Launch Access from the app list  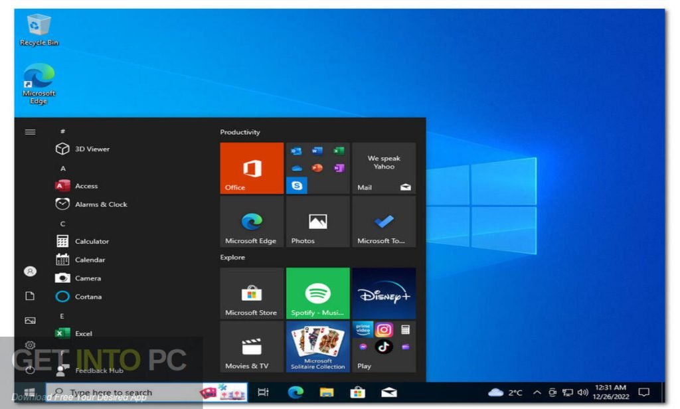pos(86,186)
